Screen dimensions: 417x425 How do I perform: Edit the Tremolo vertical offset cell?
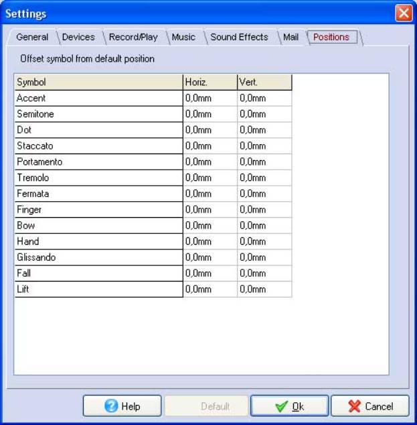[264, 178]
